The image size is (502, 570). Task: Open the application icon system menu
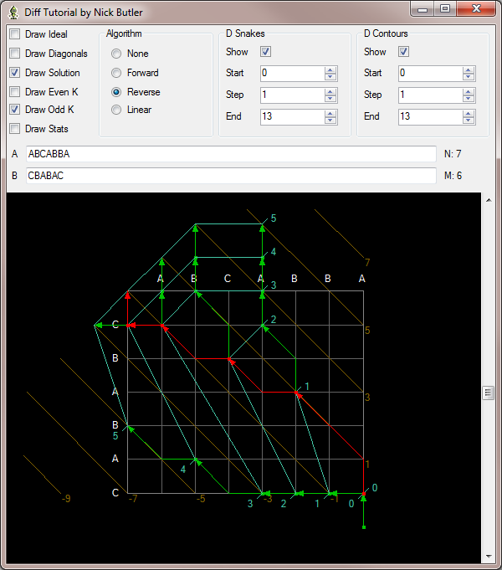14,13
